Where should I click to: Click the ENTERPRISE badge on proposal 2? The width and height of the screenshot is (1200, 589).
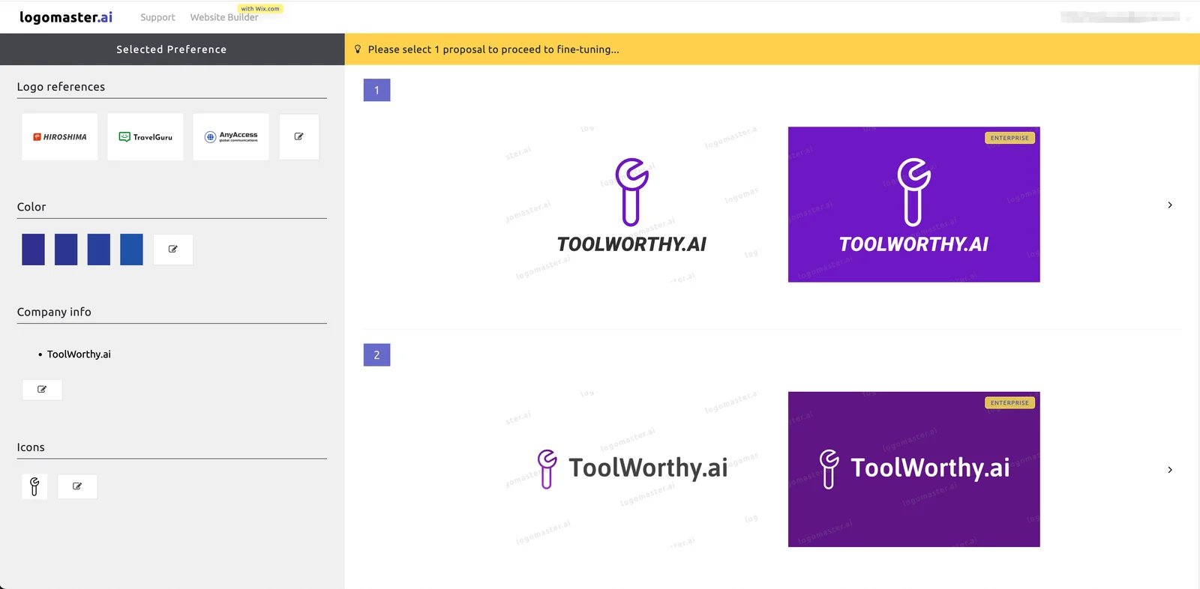1009,402
